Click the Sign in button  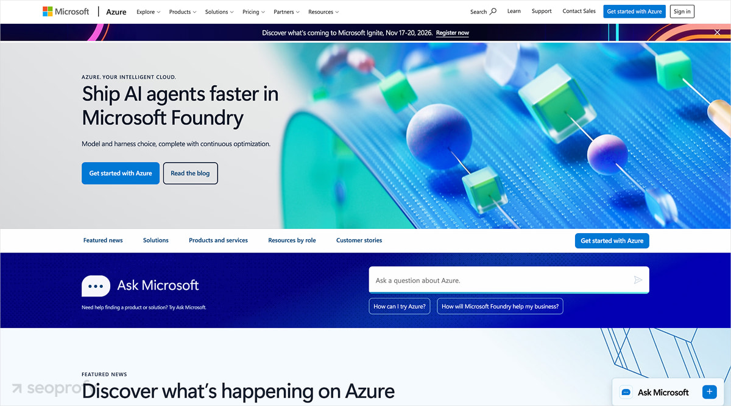682,12
